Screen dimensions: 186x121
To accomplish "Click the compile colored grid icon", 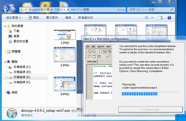I will 90,57.
